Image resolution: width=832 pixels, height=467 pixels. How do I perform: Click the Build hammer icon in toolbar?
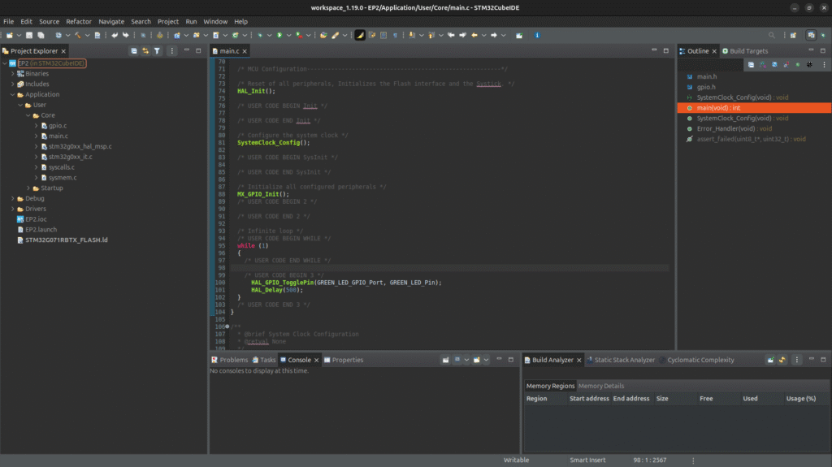tap(78, 36)
